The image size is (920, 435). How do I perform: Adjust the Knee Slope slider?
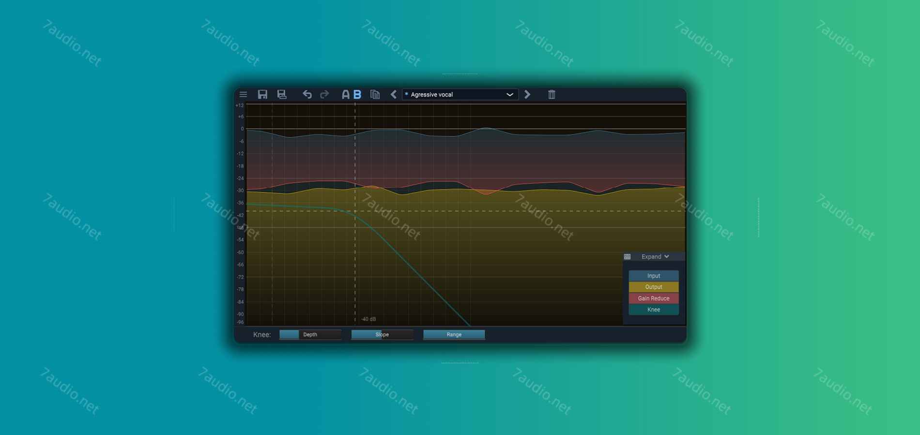click(382, 334)
